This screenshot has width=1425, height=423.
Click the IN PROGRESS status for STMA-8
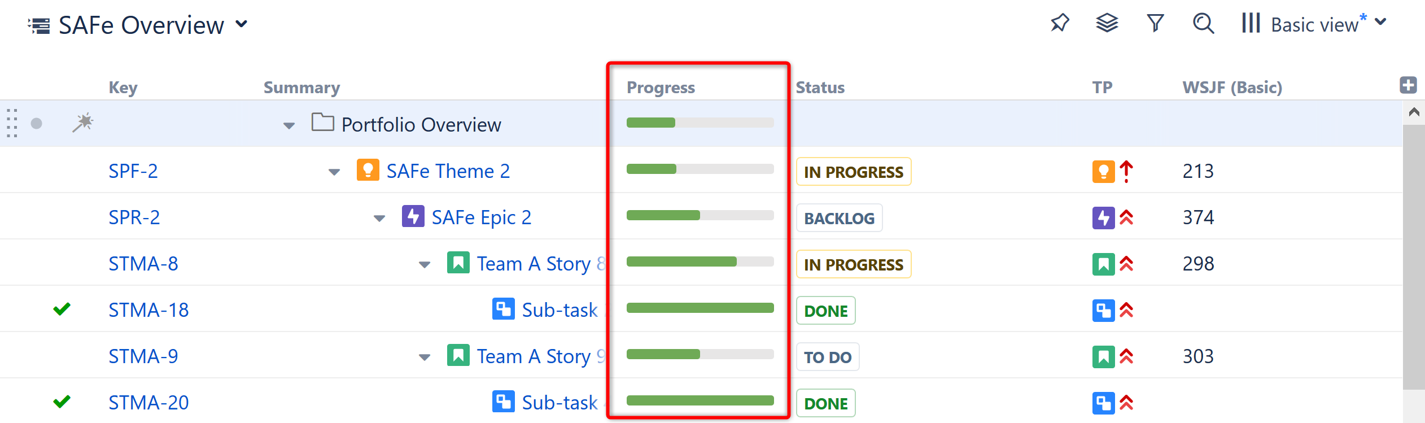[853, 264]
